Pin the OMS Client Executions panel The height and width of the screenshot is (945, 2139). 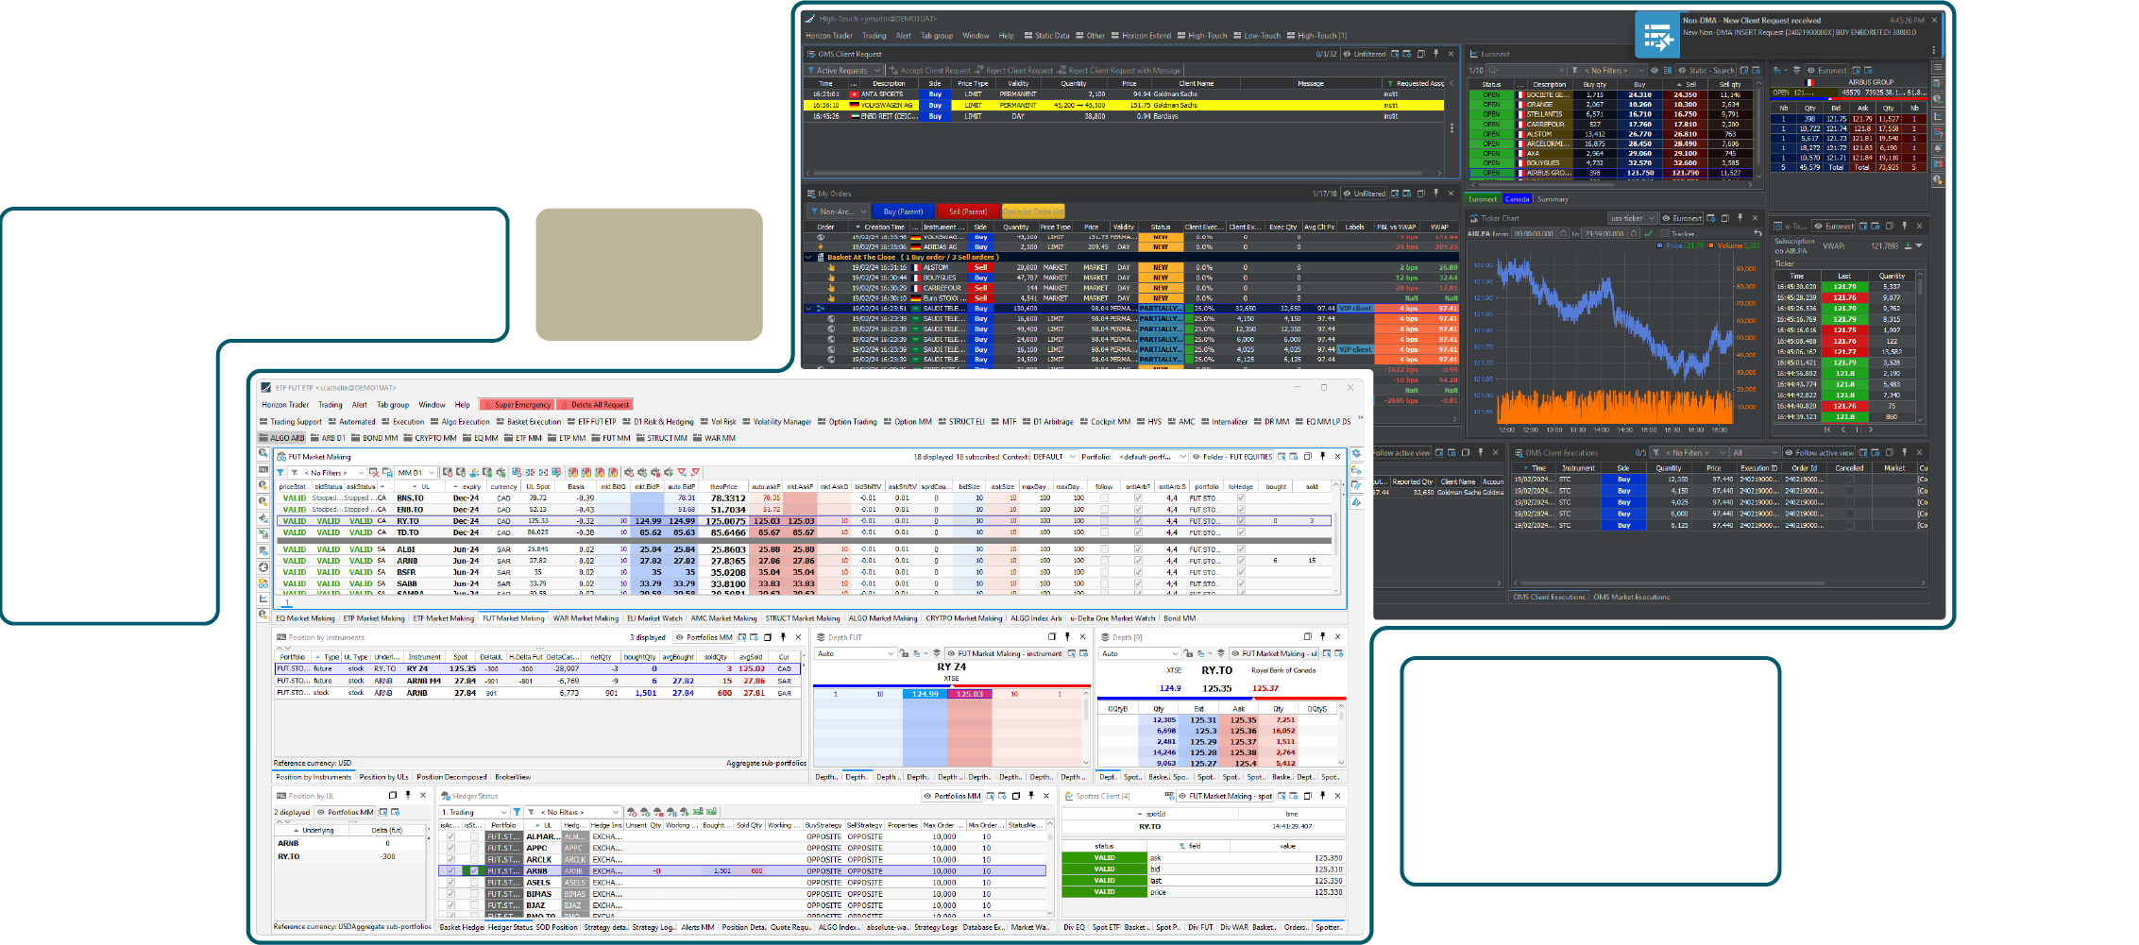[1905, 452]
